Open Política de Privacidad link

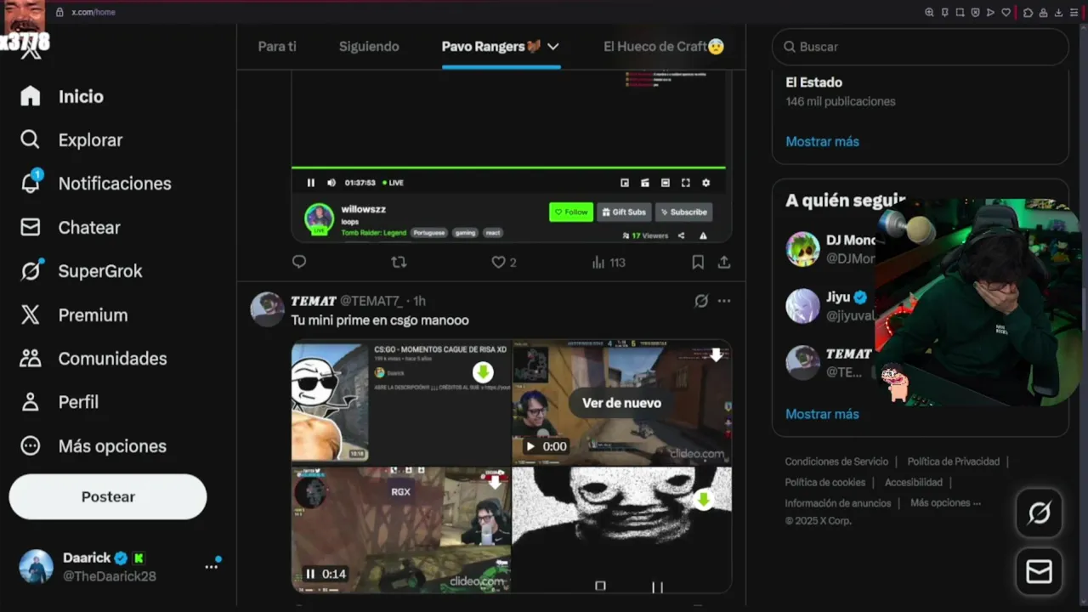(954, 462)
